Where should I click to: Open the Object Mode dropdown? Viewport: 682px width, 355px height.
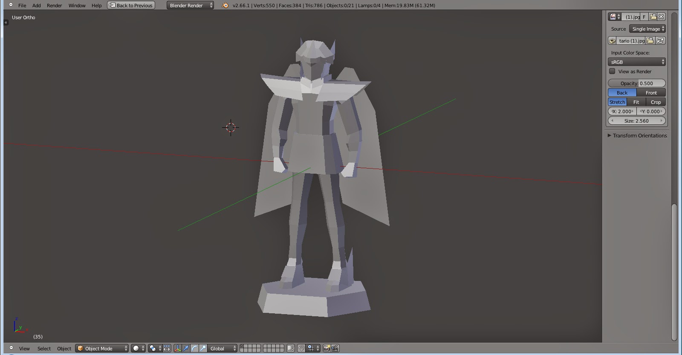(x=102, y=348)
